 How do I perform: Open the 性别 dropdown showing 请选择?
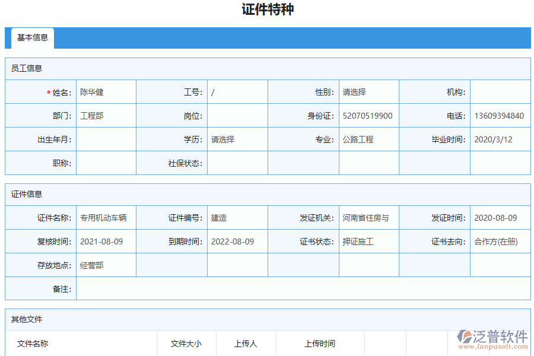tap(368, 91)
